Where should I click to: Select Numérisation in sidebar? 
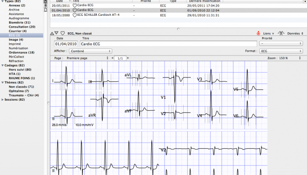pos(18,48)
